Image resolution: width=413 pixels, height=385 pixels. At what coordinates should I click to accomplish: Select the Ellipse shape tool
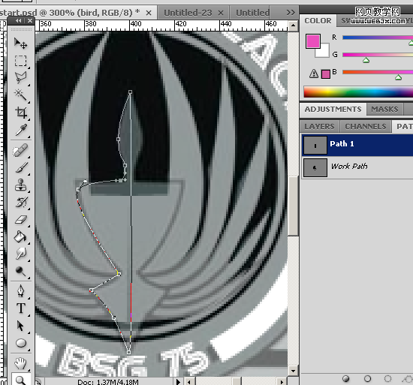point(20,343)
